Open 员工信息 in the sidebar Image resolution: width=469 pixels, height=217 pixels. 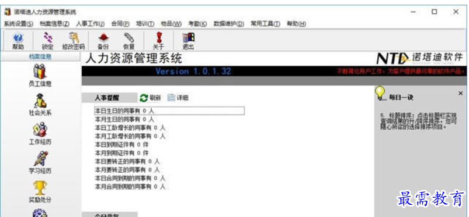tap(40, 76)
